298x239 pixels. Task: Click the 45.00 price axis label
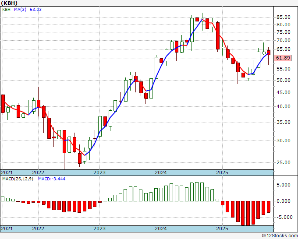pos(283,93)
